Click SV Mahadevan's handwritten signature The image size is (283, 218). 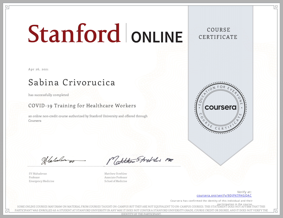63,160
